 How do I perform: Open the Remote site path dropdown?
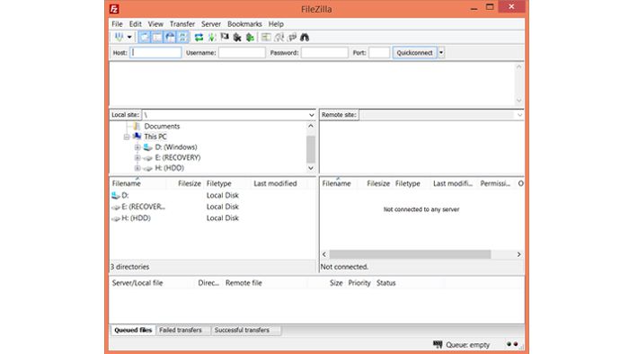pyautogui.click(x=519, y=115)
